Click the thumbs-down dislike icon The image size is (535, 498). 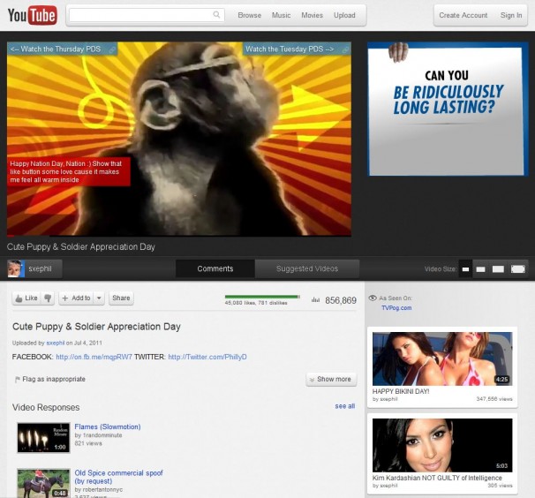48,298
